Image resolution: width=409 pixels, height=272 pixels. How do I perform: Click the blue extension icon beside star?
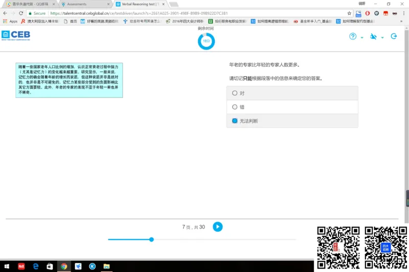pyautogui.click(x=358, y=13)
